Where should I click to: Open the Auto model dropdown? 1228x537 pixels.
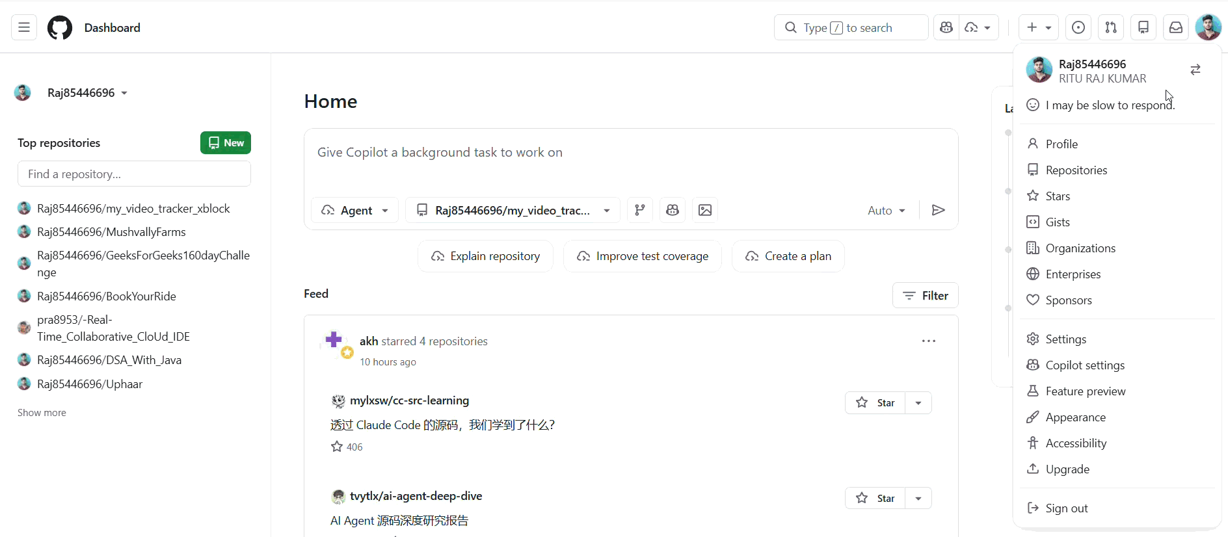(886, 210)
